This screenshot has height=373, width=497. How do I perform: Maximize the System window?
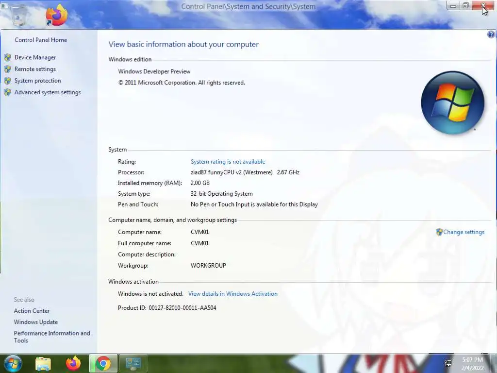tap(465, 6)
